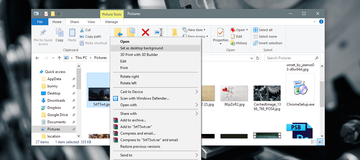Expand the New item dropdown
This screenshot has height=160, width=360.
click(x=205, y=30)
